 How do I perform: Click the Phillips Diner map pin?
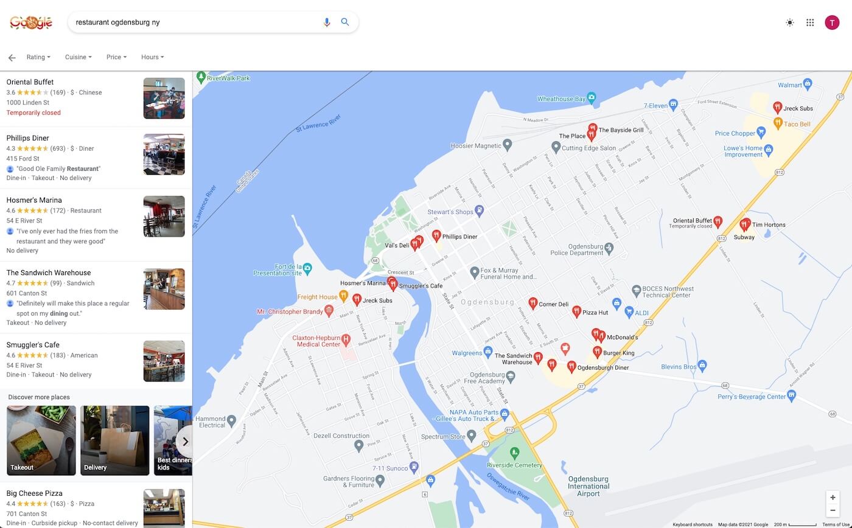tap(436, 235)
